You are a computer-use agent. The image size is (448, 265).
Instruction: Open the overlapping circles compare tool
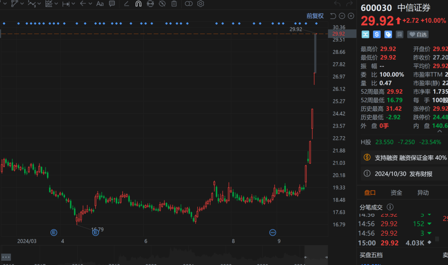189,4
